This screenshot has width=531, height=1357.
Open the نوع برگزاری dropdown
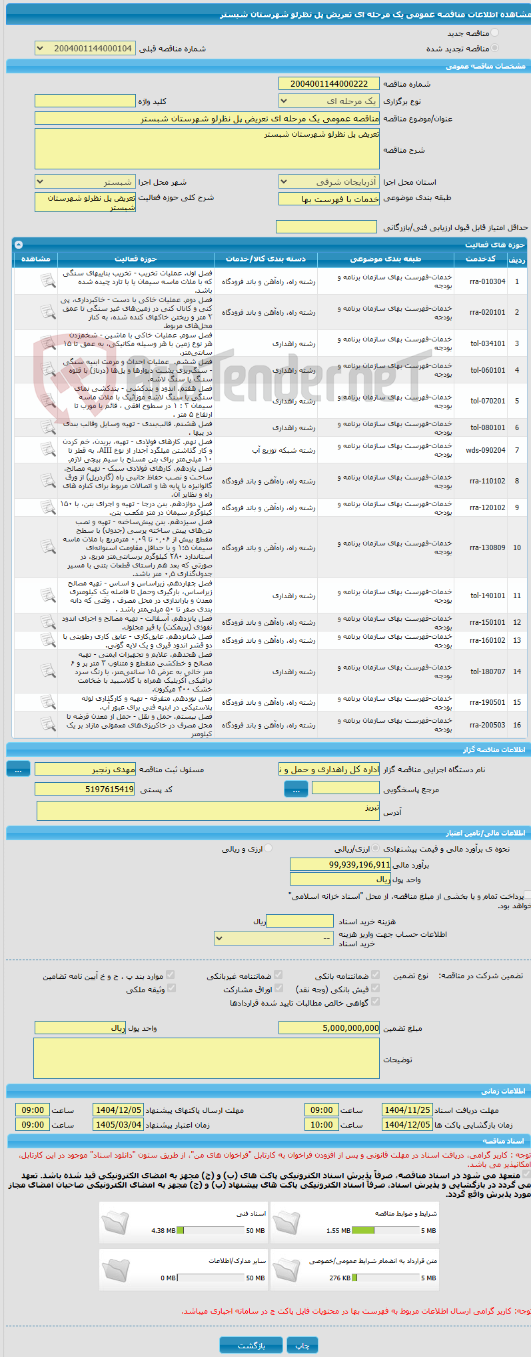tap(329, 101)
